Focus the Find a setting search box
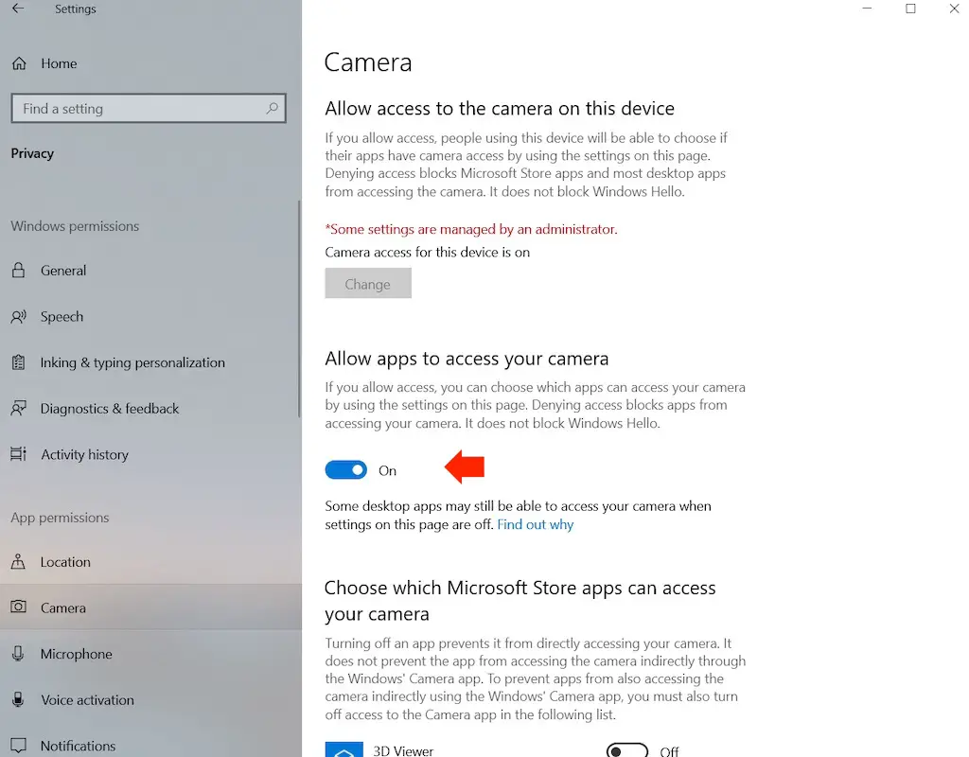This screenshot has width=969, height=757. pyautogui.click(x=137, y=109)
